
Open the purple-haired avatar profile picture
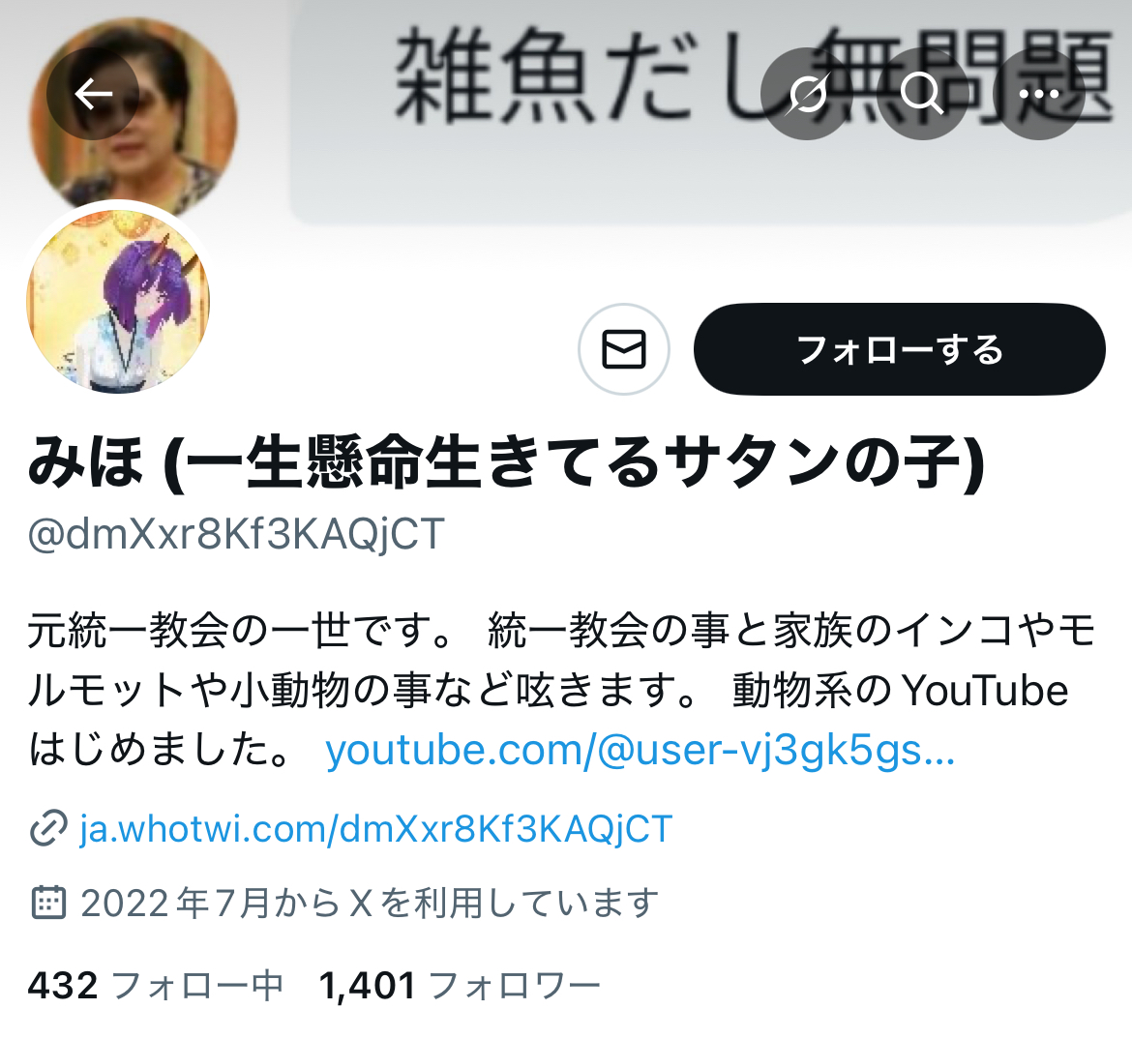pos(118,302)
